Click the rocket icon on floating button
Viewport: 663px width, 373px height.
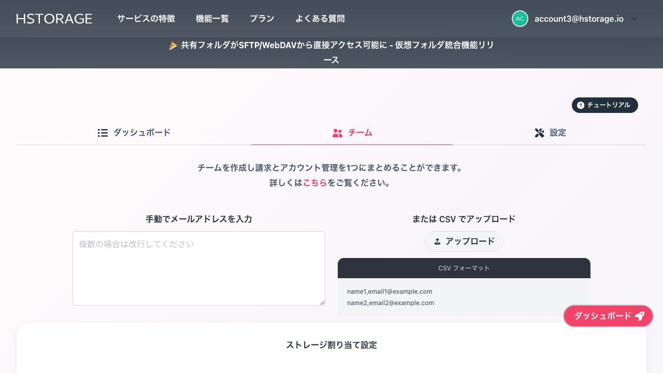pyautogui.click(x=640, y=316)
